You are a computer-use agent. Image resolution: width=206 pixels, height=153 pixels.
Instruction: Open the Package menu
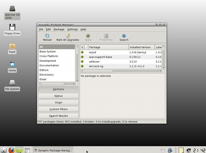coord(59,29)
